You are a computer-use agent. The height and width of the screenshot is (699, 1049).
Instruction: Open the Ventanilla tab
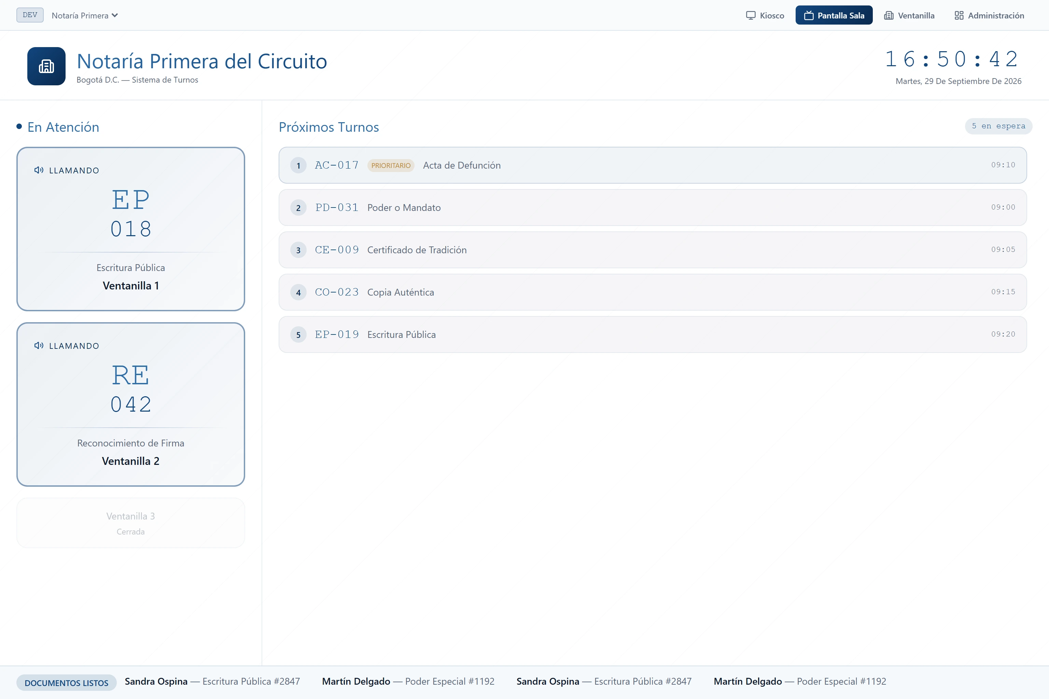[909, 15]
